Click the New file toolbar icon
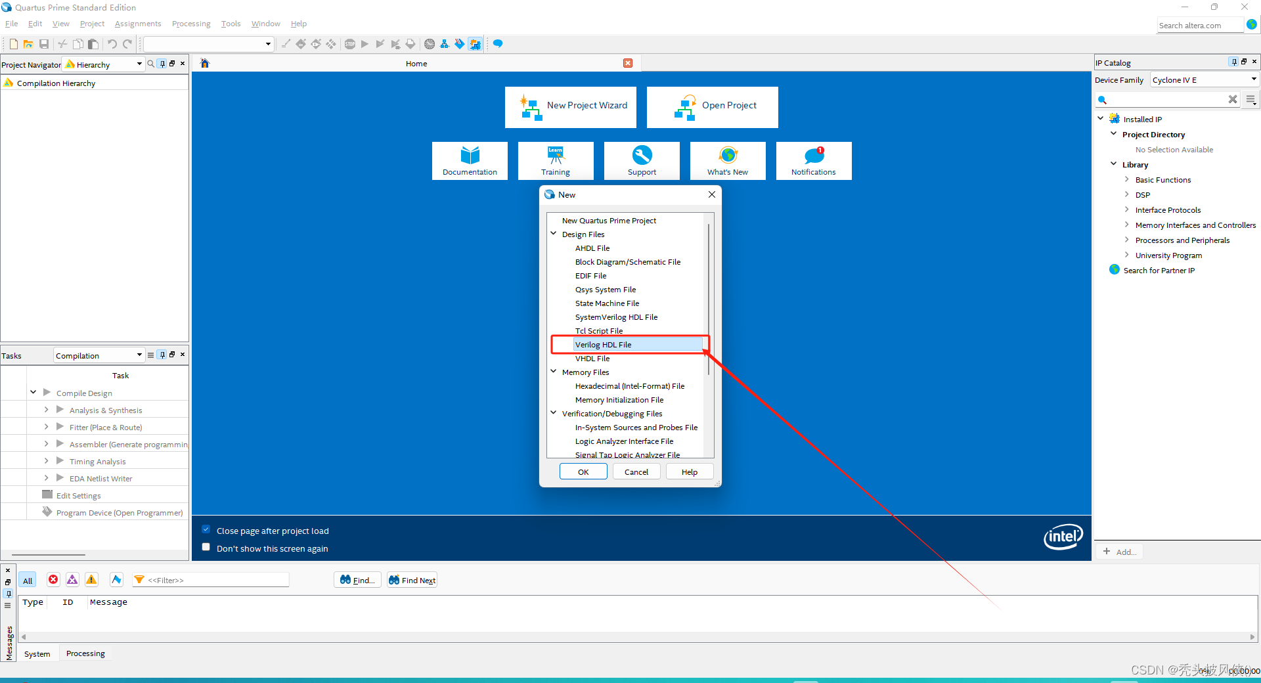The height and width of the screenshot is (683, 1261). tap(13, 44)
